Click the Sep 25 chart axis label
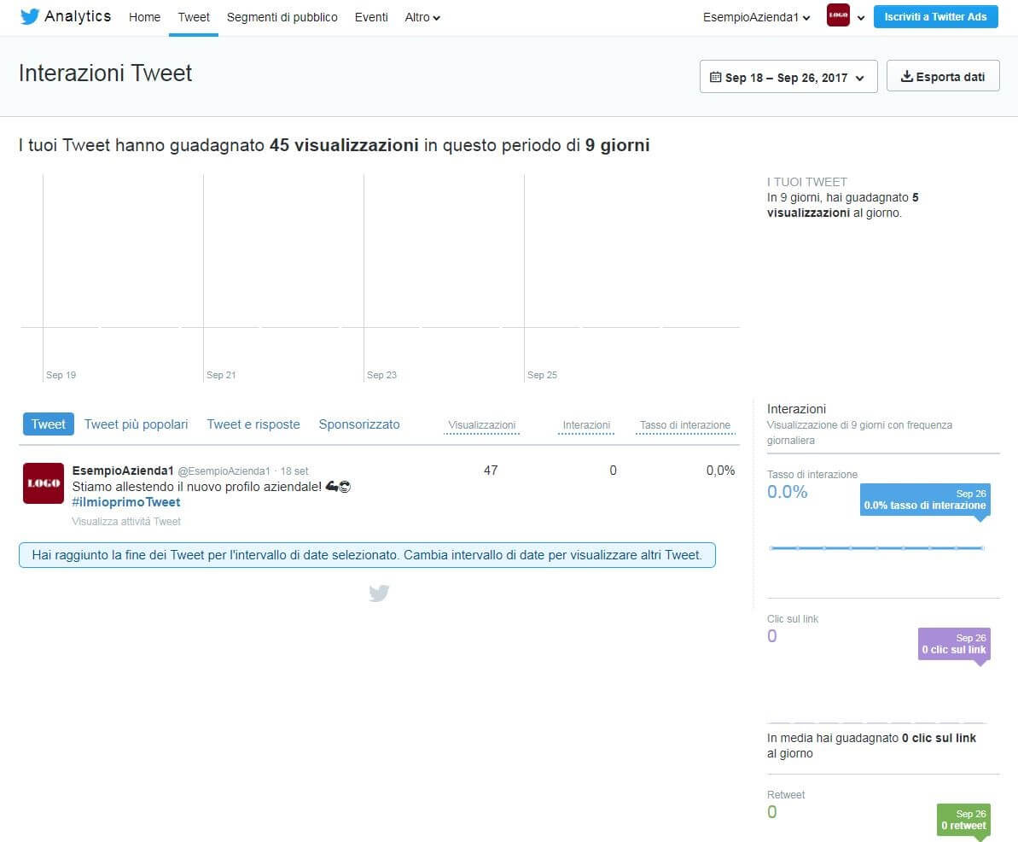Screen dimensions: 1018x842 [542, 375]
